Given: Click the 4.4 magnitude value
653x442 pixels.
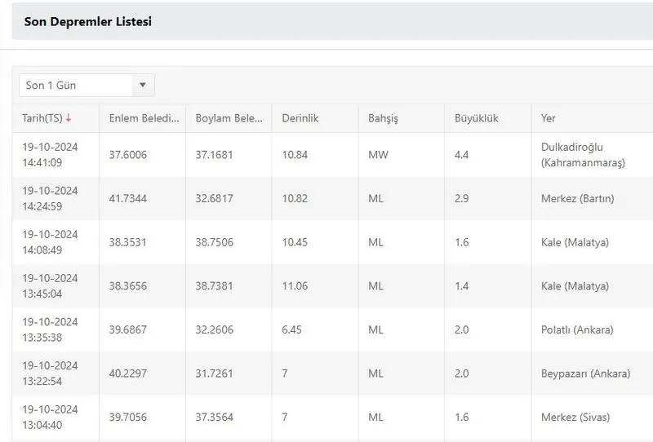Looking at the screenshot, I should 463,155.
